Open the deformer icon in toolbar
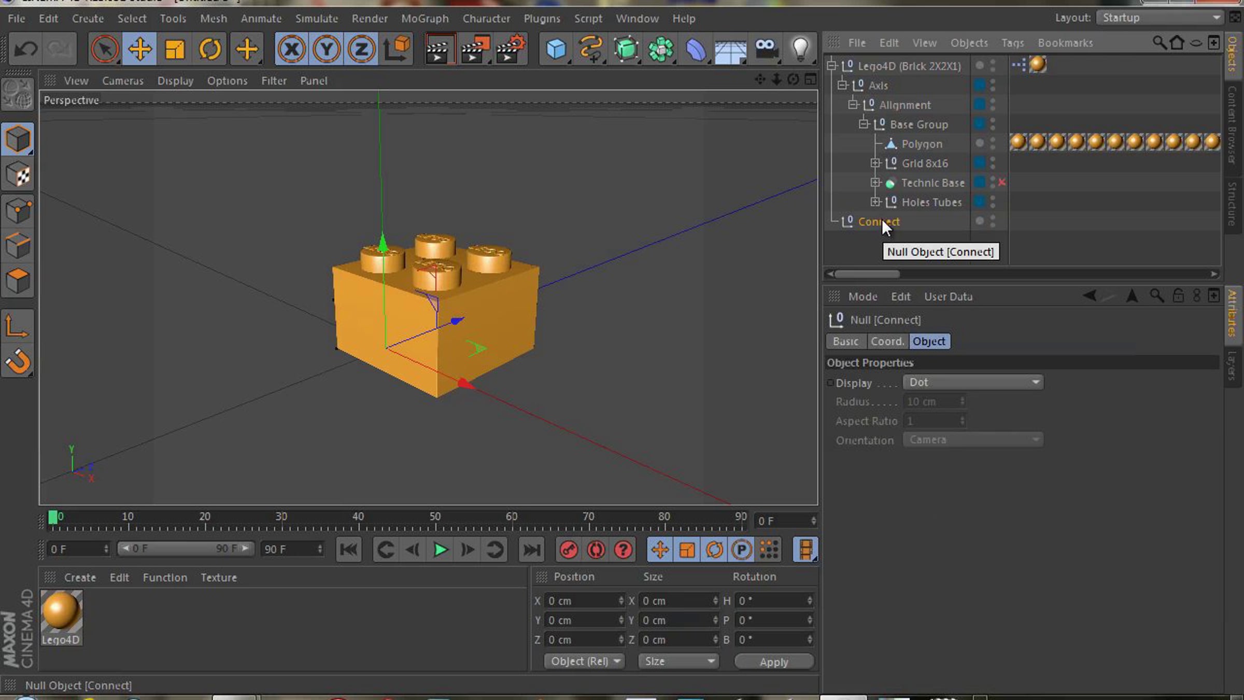 coord(696,49)
